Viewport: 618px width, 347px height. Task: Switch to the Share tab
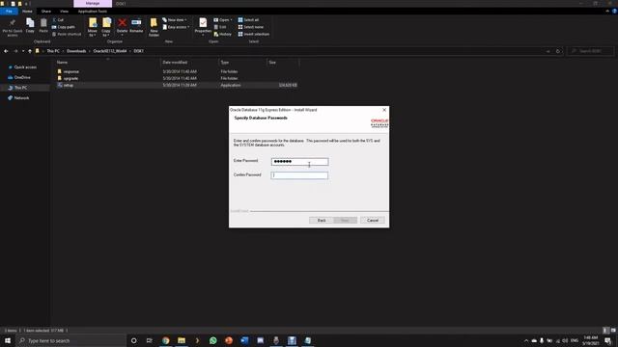(46, 11)
